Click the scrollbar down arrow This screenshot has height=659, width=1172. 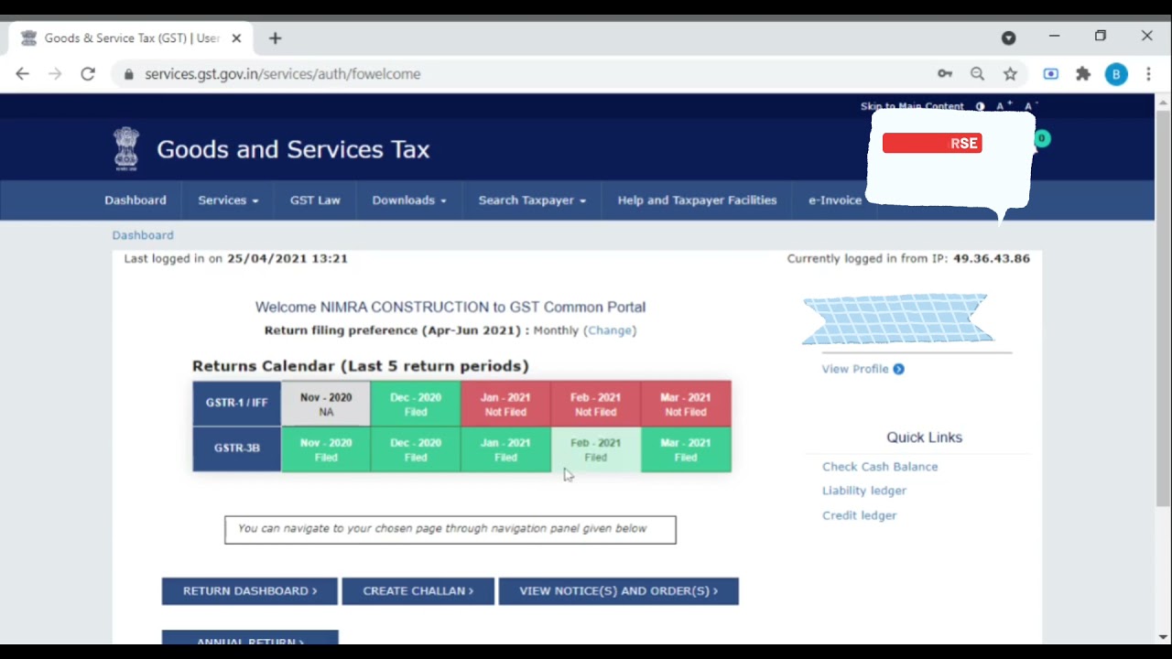[x=1163, y=637]
